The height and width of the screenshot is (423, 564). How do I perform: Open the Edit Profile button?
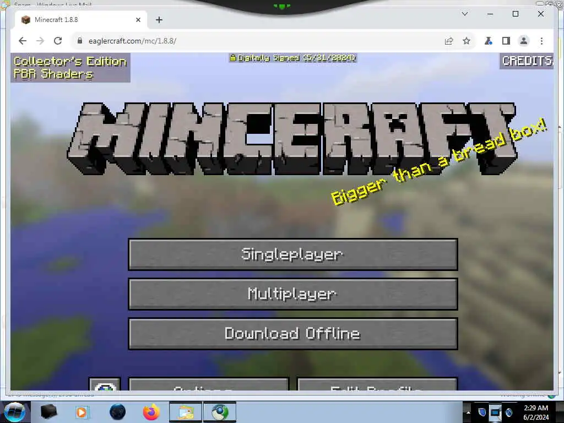point(377,384)
